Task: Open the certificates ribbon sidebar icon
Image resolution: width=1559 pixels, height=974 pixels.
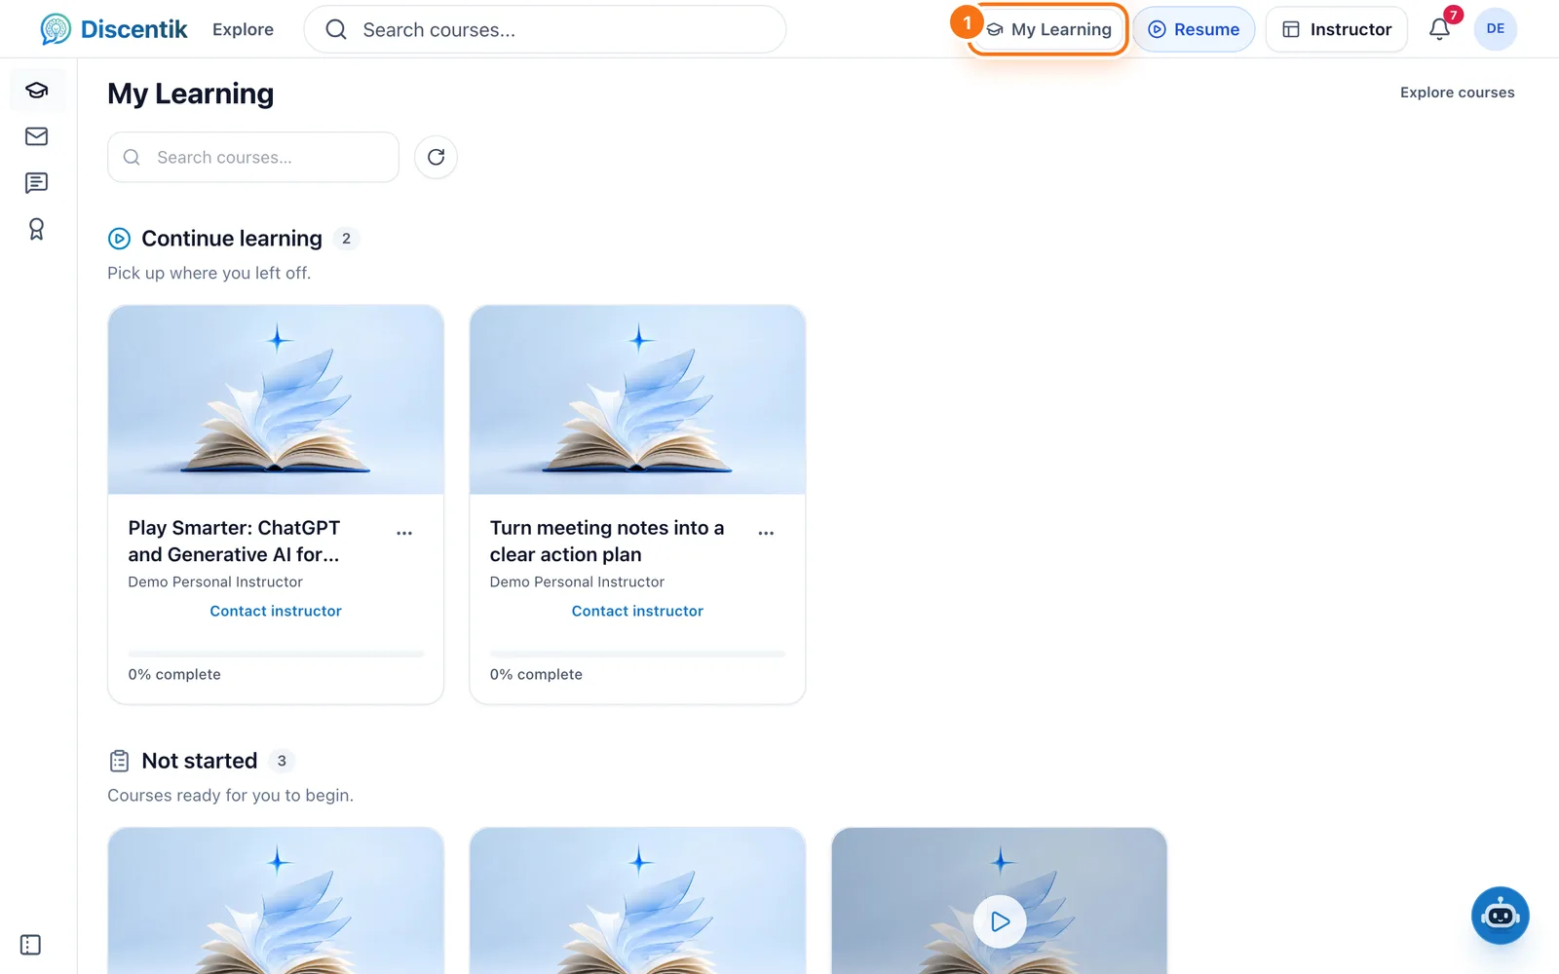Action: [x=37, y=229]
